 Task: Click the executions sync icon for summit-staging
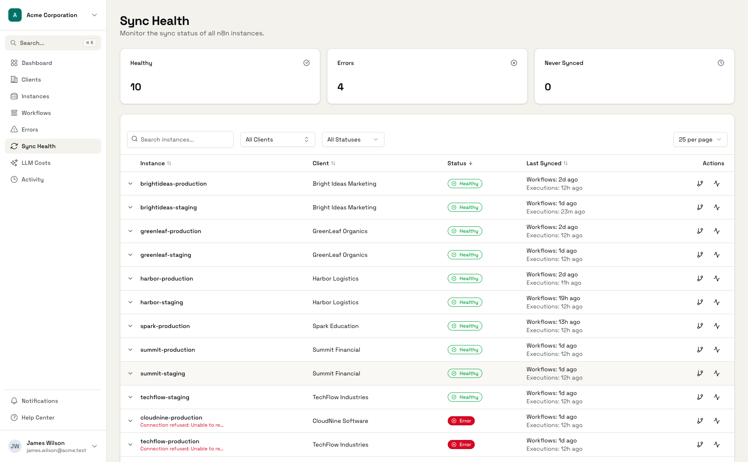716,373
